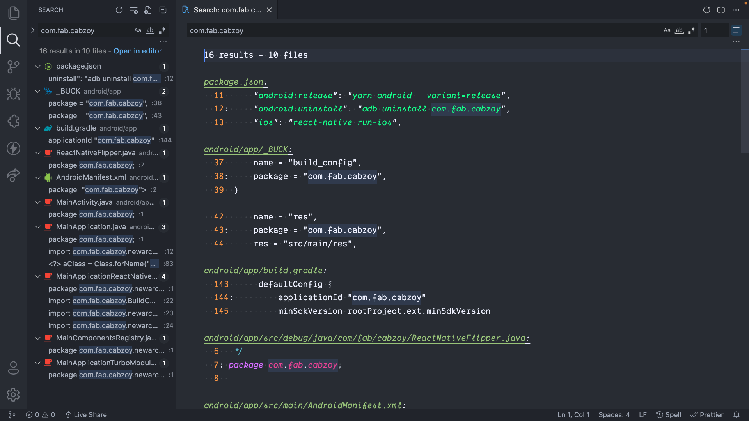Toggle Use Regular Expression in search editor
This screenshot has width=749, height=421.
pos(692,30)
